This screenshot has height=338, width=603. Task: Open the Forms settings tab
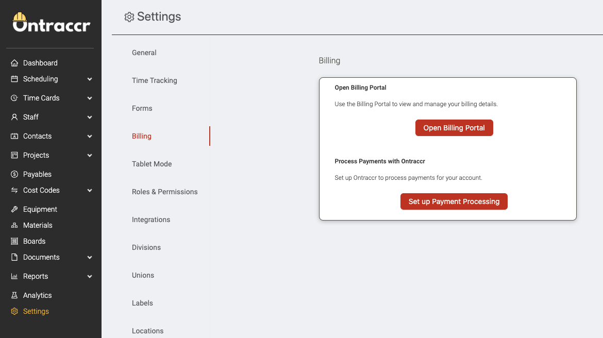click(x=142, y=108)
